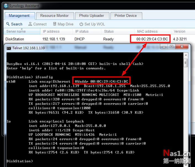195x167 pixels.
Task: Sort by IP address column header
Action: pos(56,32)
